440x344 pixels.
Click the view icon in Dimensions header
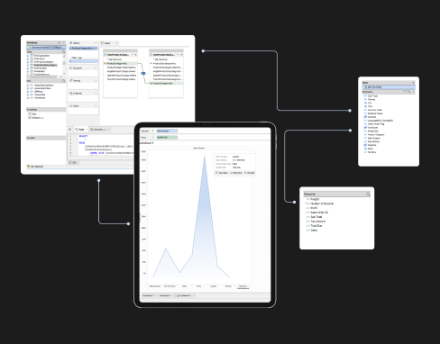405,92
